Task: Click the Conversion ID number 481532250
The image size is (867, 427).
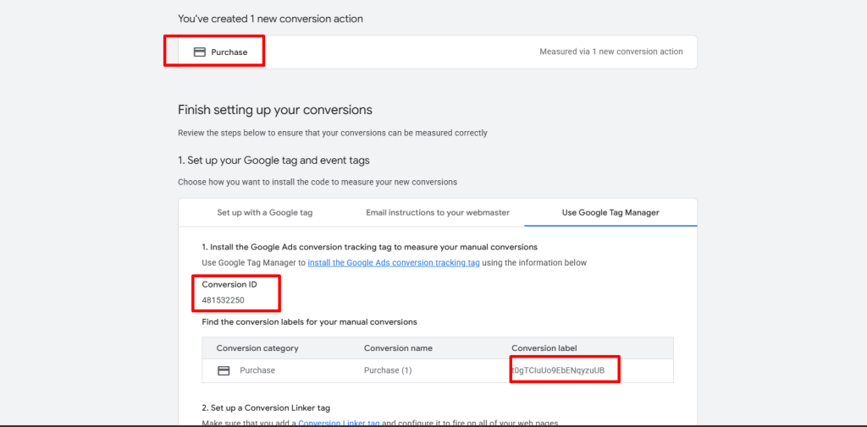Action: point(224,300)
